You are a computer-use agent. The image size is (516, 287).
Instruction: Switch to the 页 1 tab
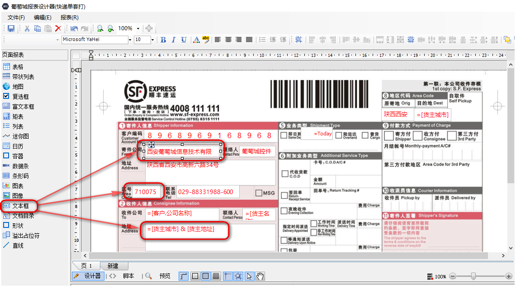pos(86,266)
